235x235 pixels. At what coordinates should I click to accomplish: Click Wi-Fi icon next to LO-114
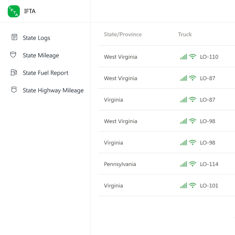[192, 164]
